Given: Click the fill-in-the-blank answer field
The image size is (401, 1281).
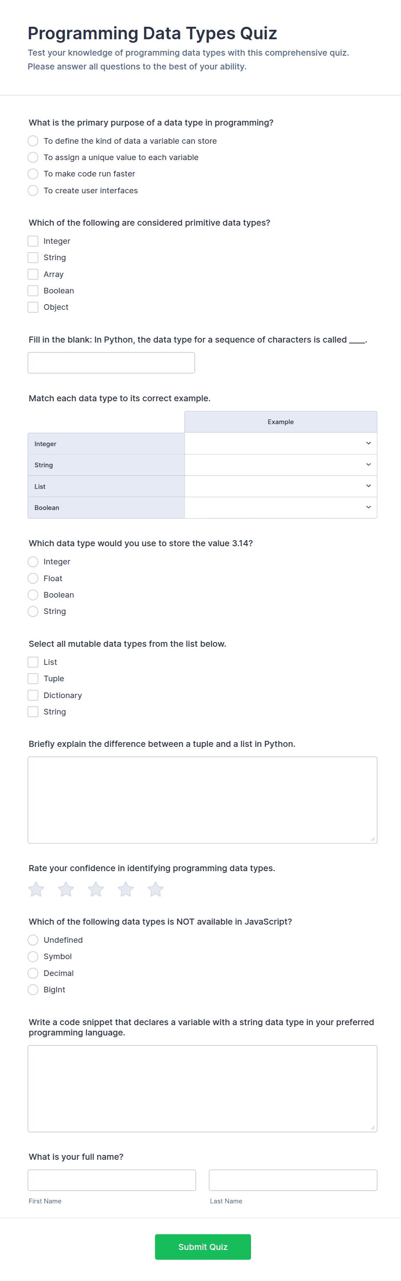Looking at the screenshot, I should [x=111, y=362].
